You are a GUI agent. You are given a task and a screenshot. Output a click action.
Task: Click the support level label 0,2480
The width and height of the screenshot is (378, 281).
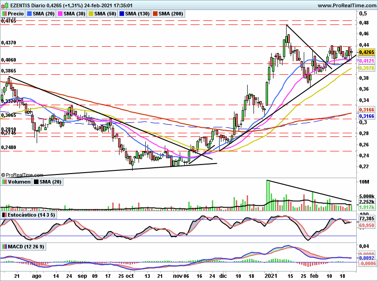[9, 147]
